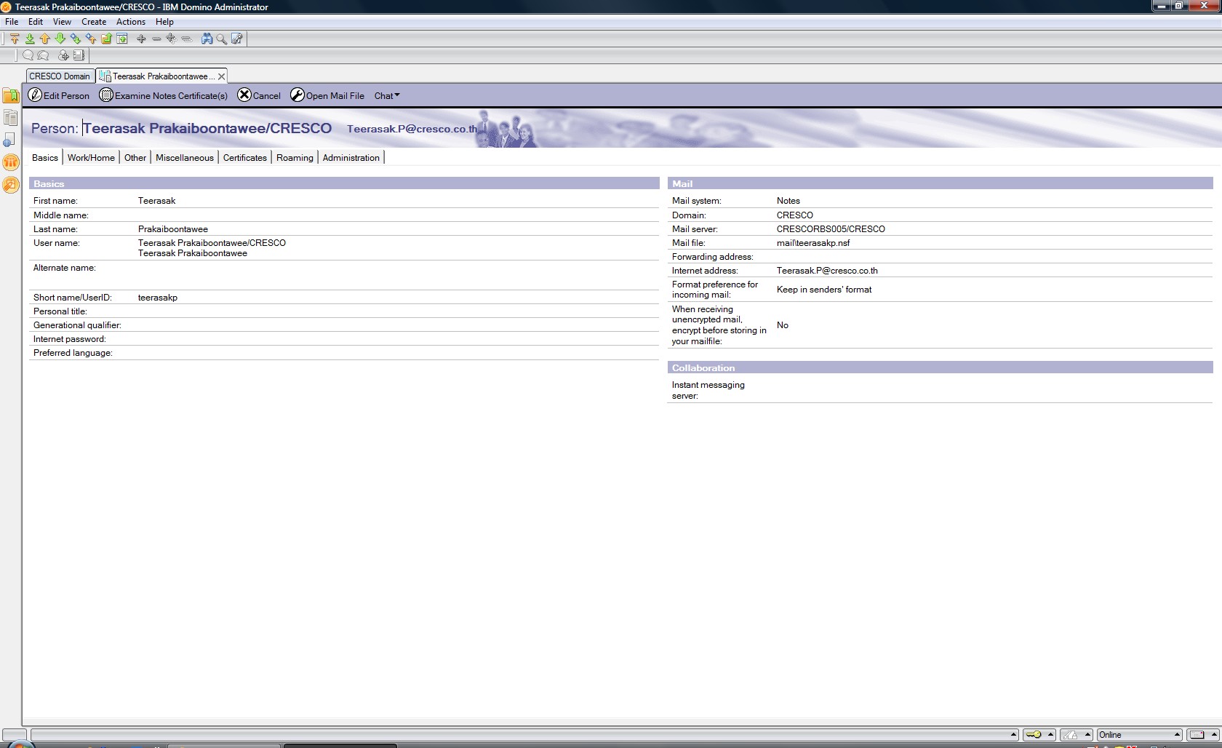
Task: Click the Cancel action button
Action: 260,95
